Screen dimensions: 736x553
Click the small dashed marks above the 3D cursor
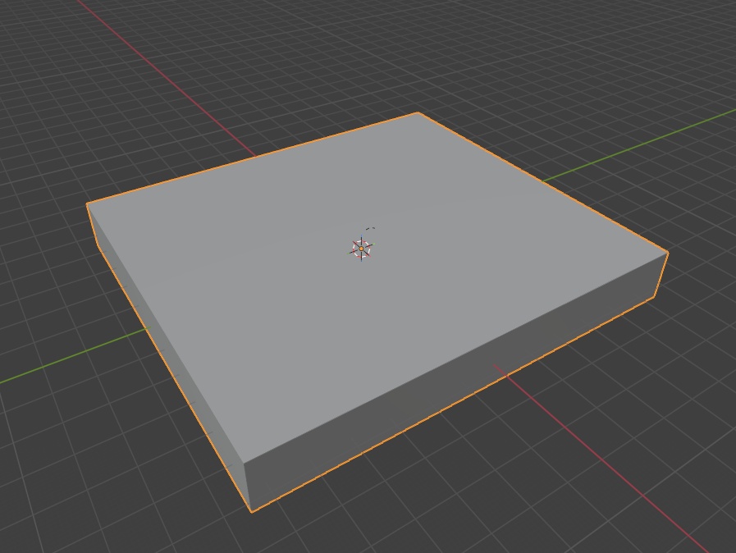(x=369, y=228)
